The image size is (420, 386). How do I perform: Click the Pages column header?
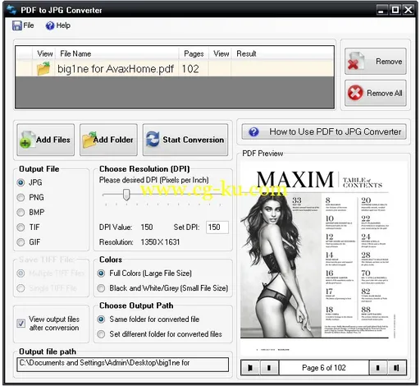tap(194, 53)
